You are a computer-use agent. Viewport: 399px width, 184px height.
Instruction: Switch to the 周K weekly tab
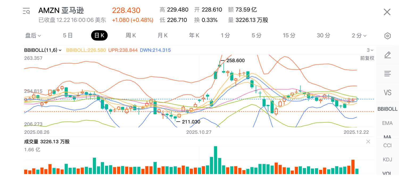pyautogui.click(x=131, y=36)
